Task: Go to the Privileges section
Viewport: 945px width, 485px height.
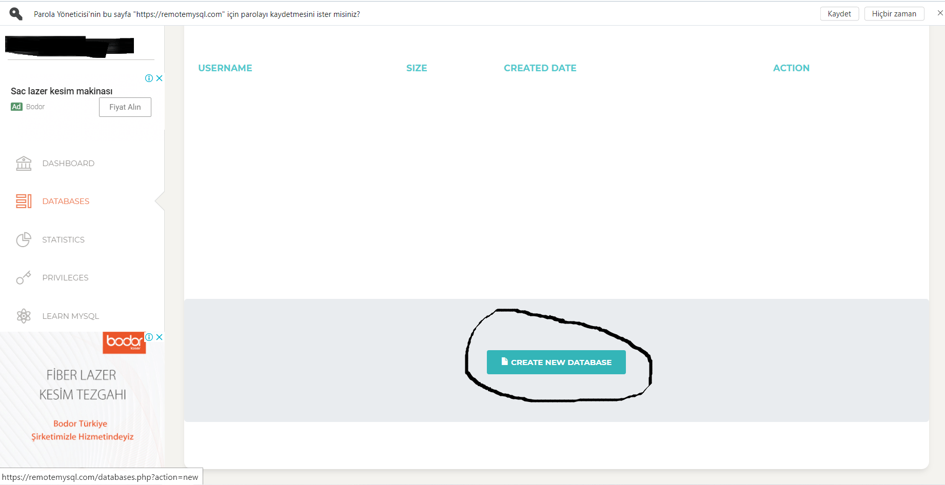Action: [x=65, y=277]
